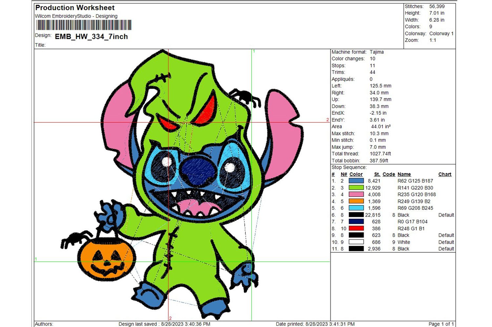The height and width of the screenshot is (327, 492).
Task: Select the "Code" column header
Action: click(389, 174)
